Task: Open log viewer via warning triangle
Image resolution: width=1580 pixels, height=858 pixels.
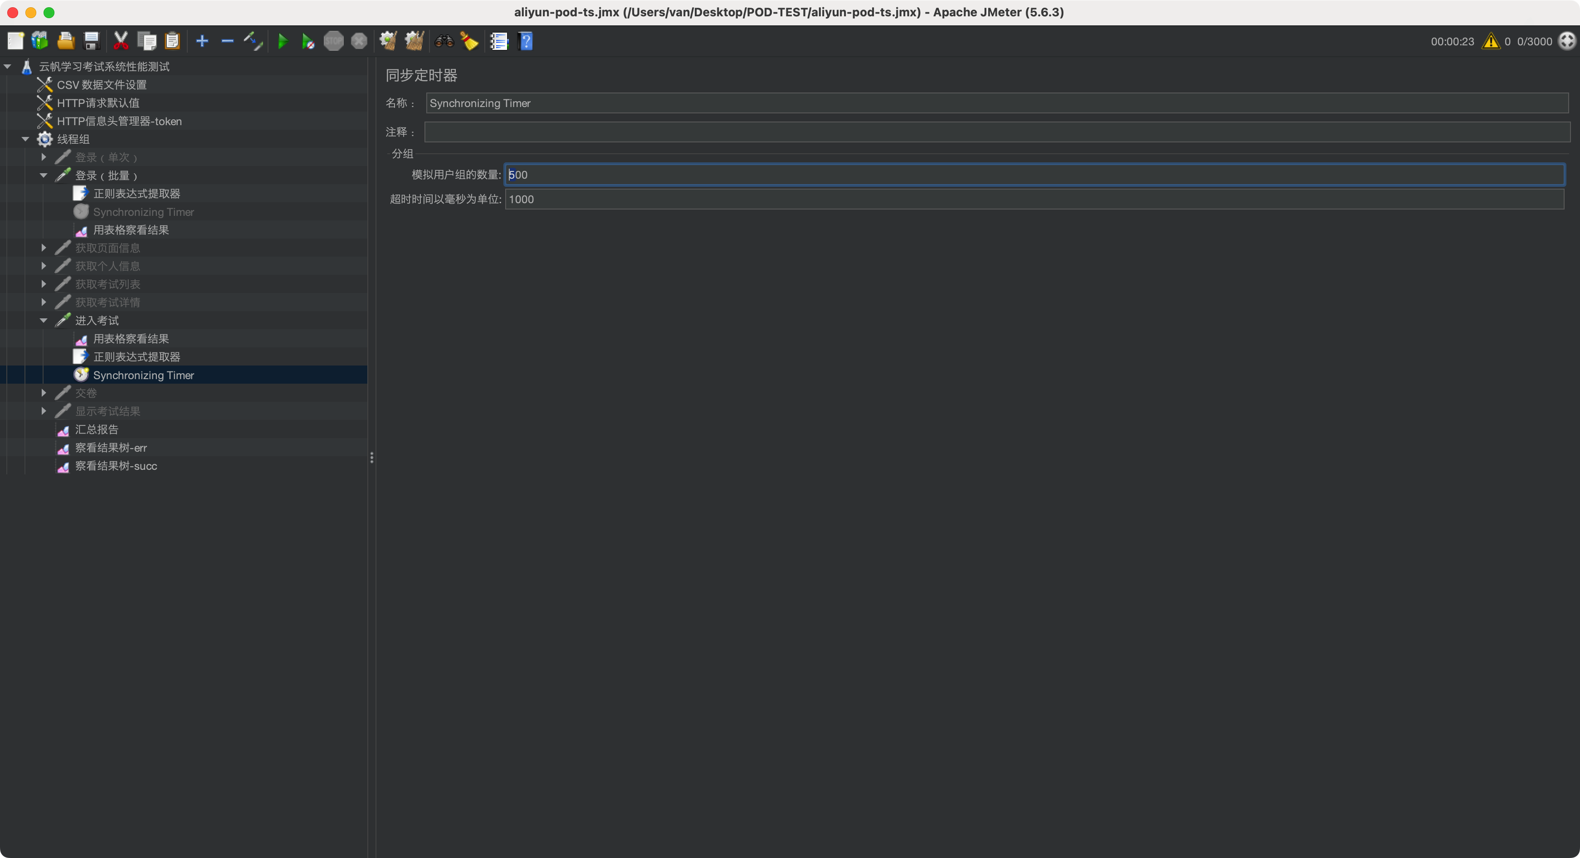Action: [1491, 41]
